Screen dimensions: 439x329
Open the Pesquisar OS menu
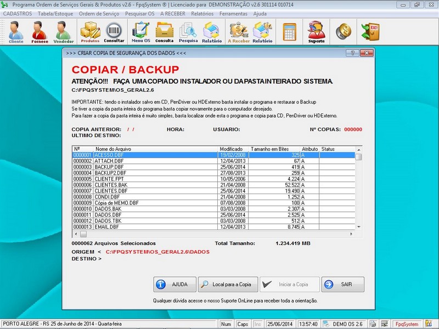[x=140, y=14]
